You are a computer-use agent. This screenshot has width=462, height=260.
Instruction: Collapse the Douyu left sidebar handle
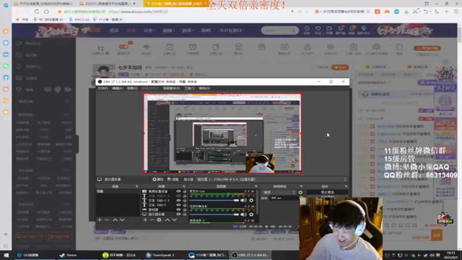[77, 144]
